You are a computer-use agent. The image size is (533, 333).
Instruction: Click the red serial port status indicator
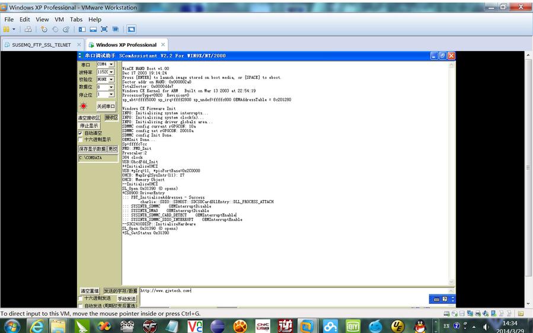click(83, 106)
